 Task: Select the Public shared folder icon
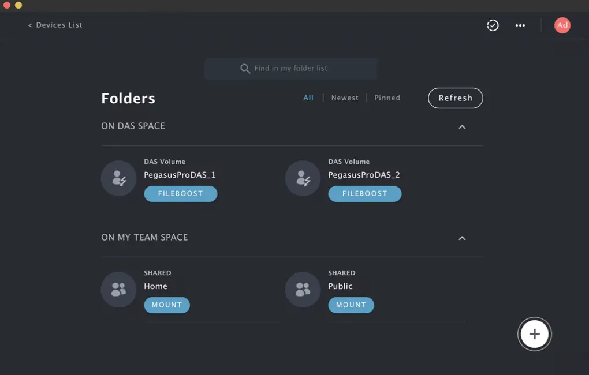303,290
